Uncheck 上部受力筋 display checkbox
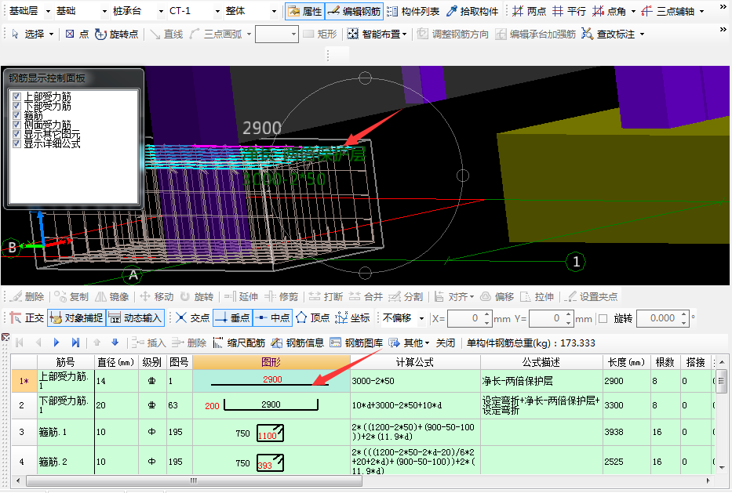The image size is (732, 493). point(16,96)
